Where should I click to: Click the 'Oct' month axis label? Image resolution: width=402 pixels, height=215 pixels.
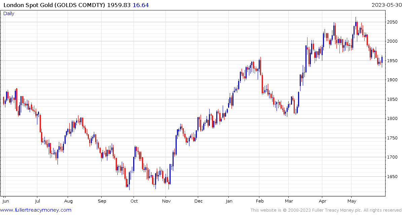(134, 201)
